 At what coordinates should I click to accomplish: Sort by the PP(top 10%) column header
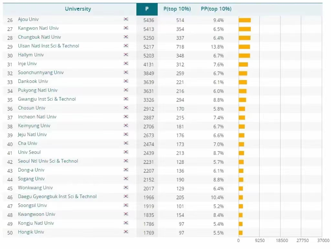[x=216, y=9]
